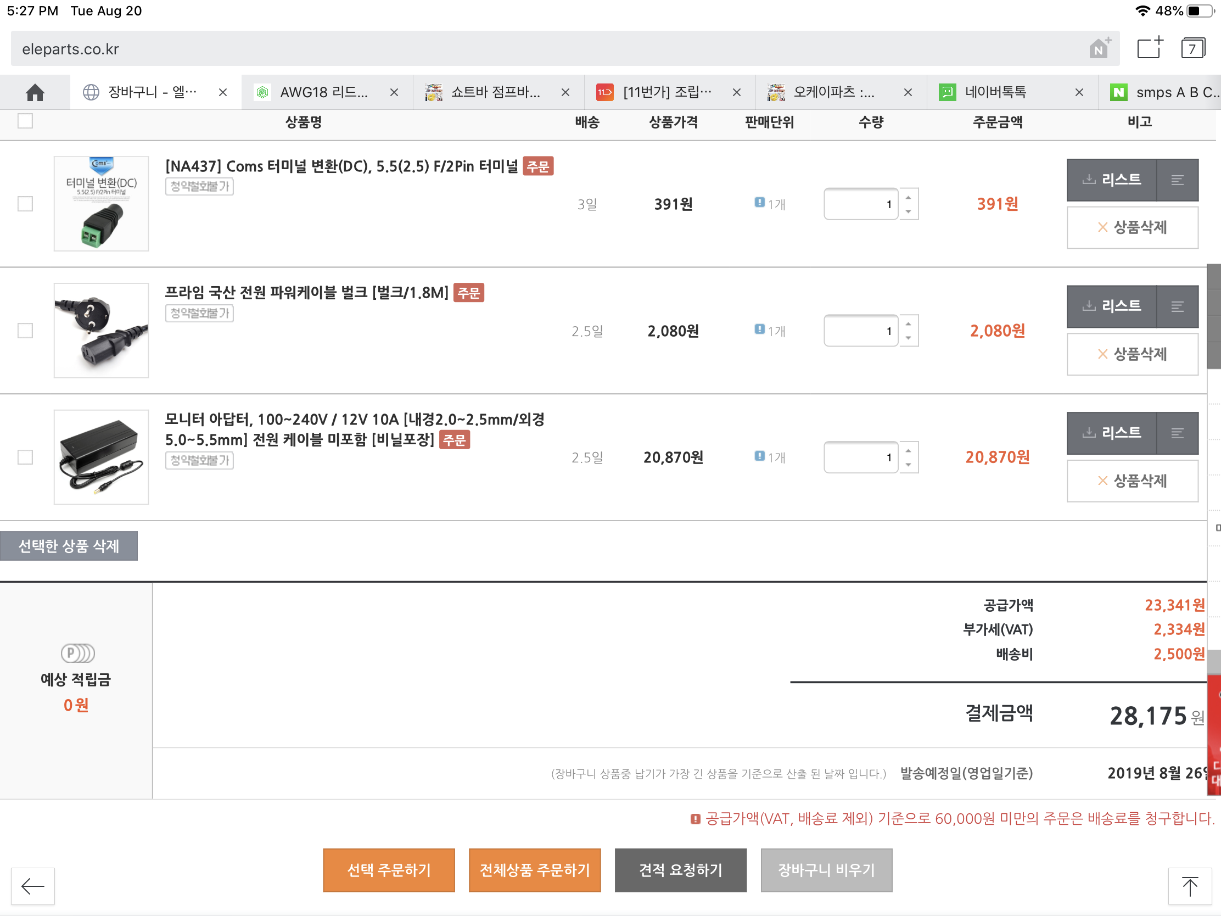Viewport: 1221px width, 916px height.
Task: Switch to the AWG18 리드 tab
Action: click(x=323, y=92)
